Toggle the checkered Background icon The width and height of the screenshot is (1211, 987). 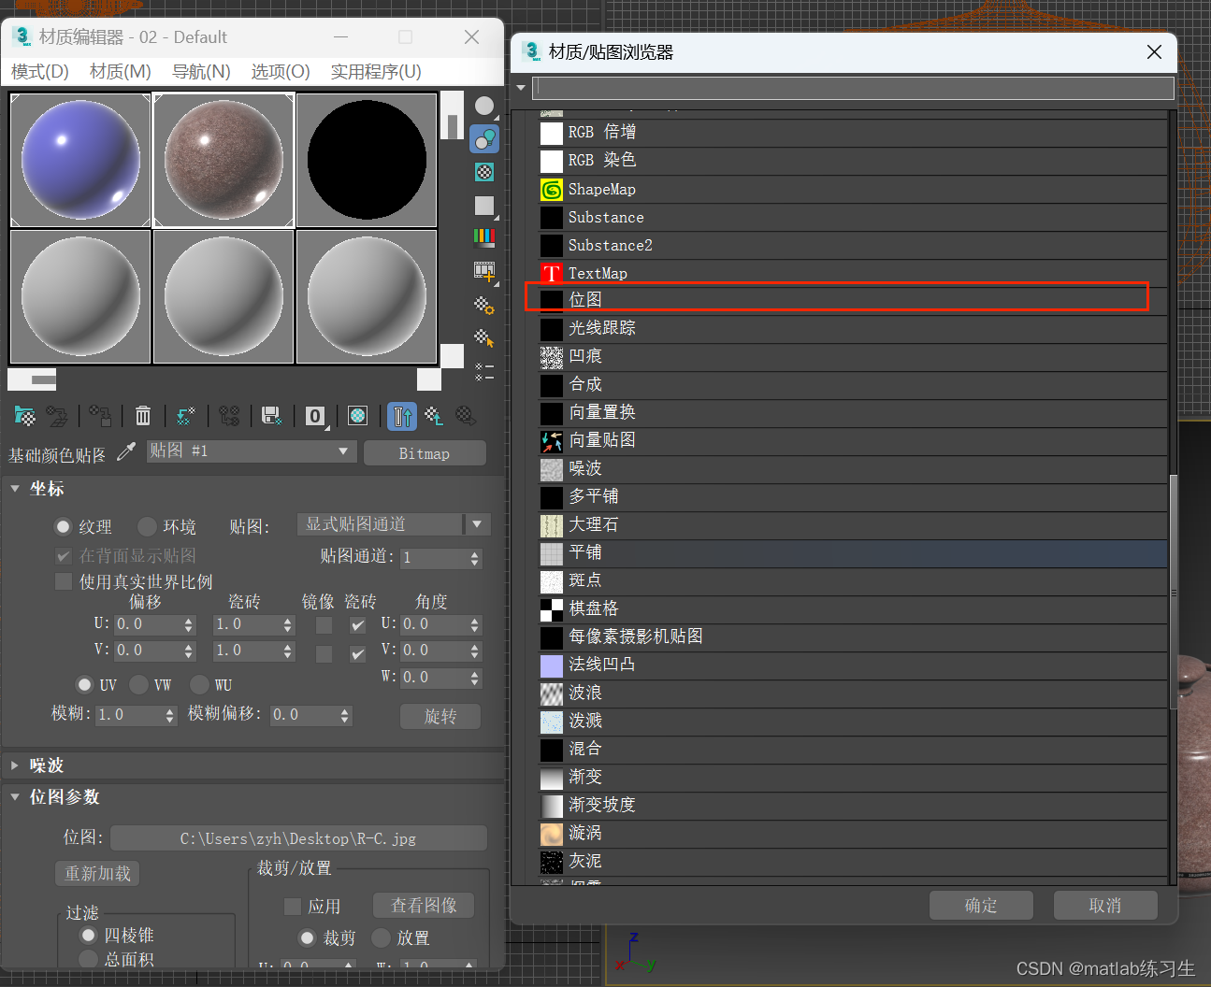coord(484,172)
